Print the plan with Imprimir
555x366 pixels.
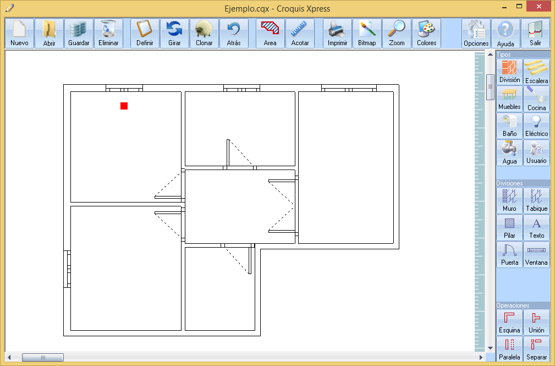pos(337,33)
